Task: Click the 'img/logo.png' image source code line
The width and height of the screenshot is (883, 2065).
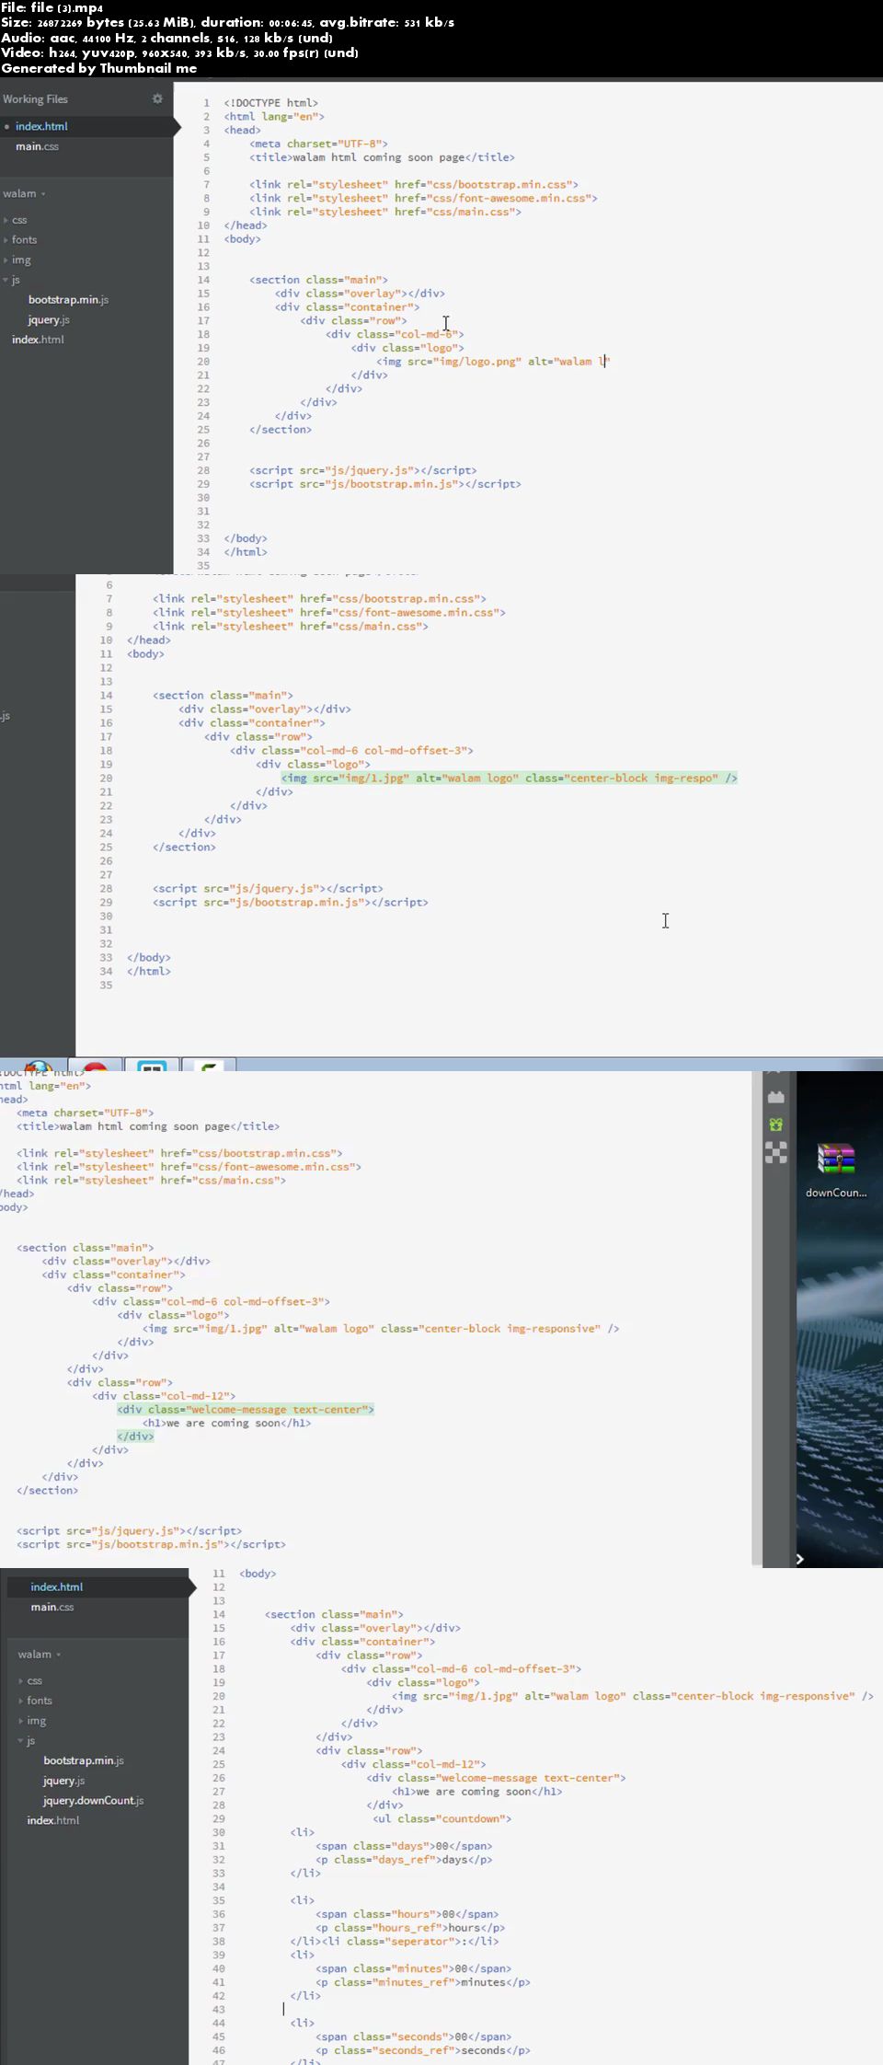Action: 493,362
